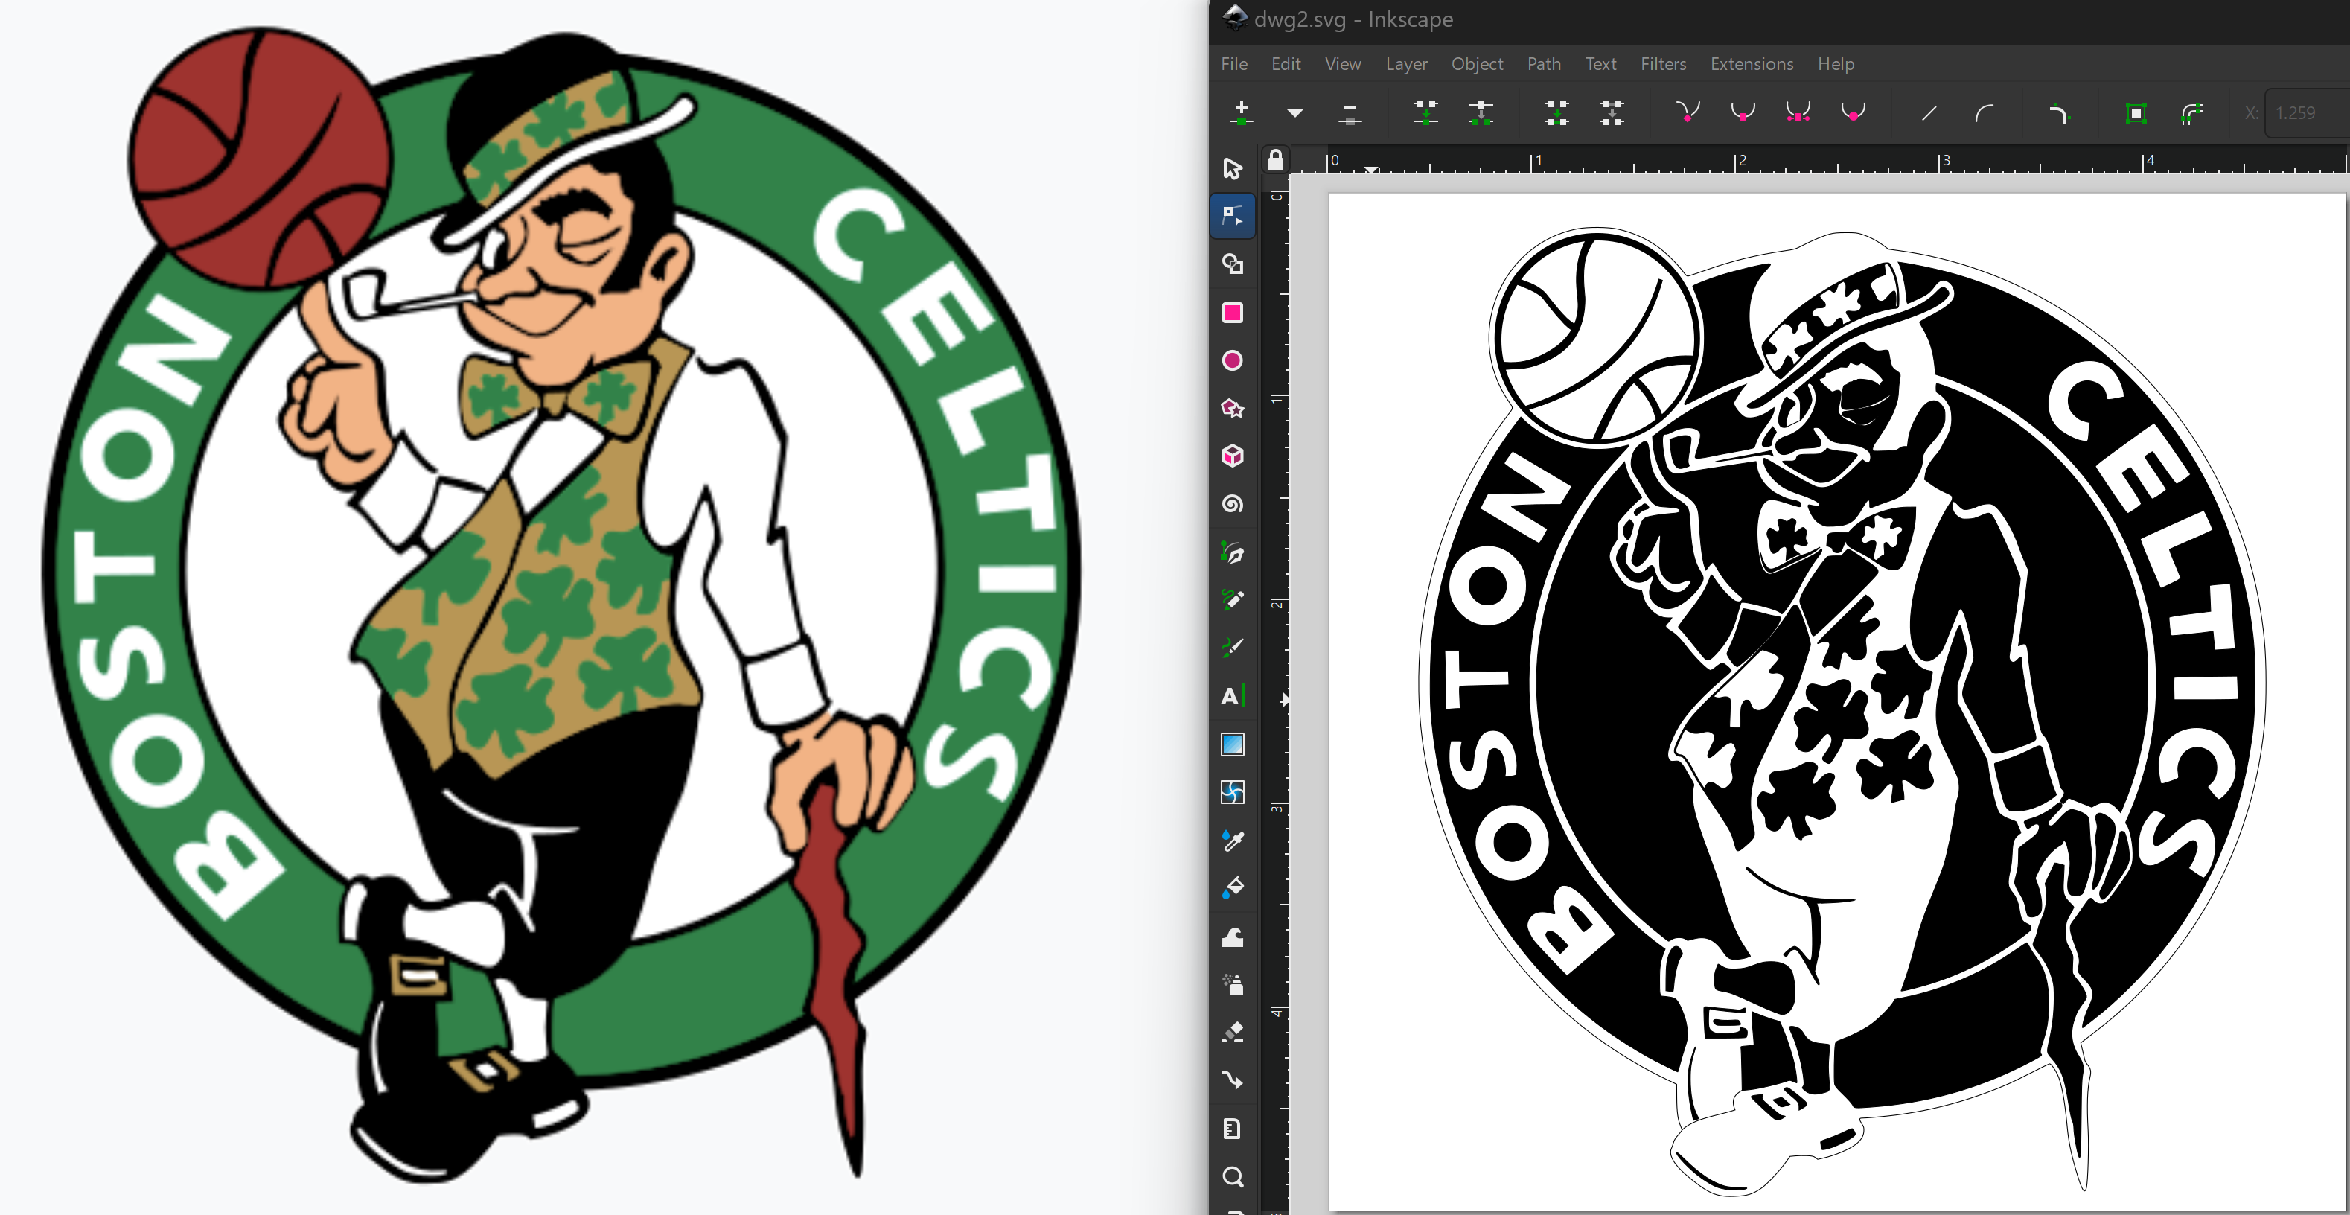This screenshot has height=1215, width=2350.
Task: Break path at selected nodes
Action: pos(1481,113)
